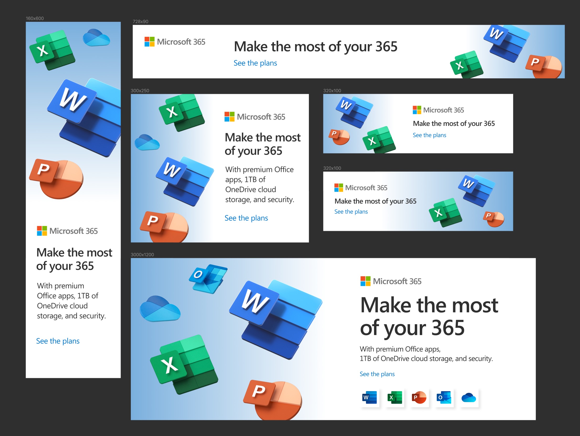This screenshot has width=580, height=436.
Task: Select the large 3D PowerPoint icon in the 3000x1200 banner
Action: (x=273, y=399)
